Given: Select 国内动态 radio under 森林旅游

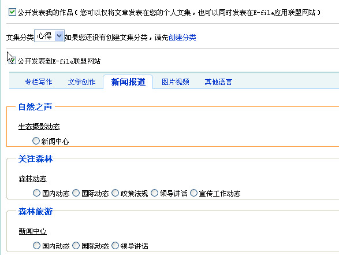Looking at the screenshot, I should click(36, 246).
